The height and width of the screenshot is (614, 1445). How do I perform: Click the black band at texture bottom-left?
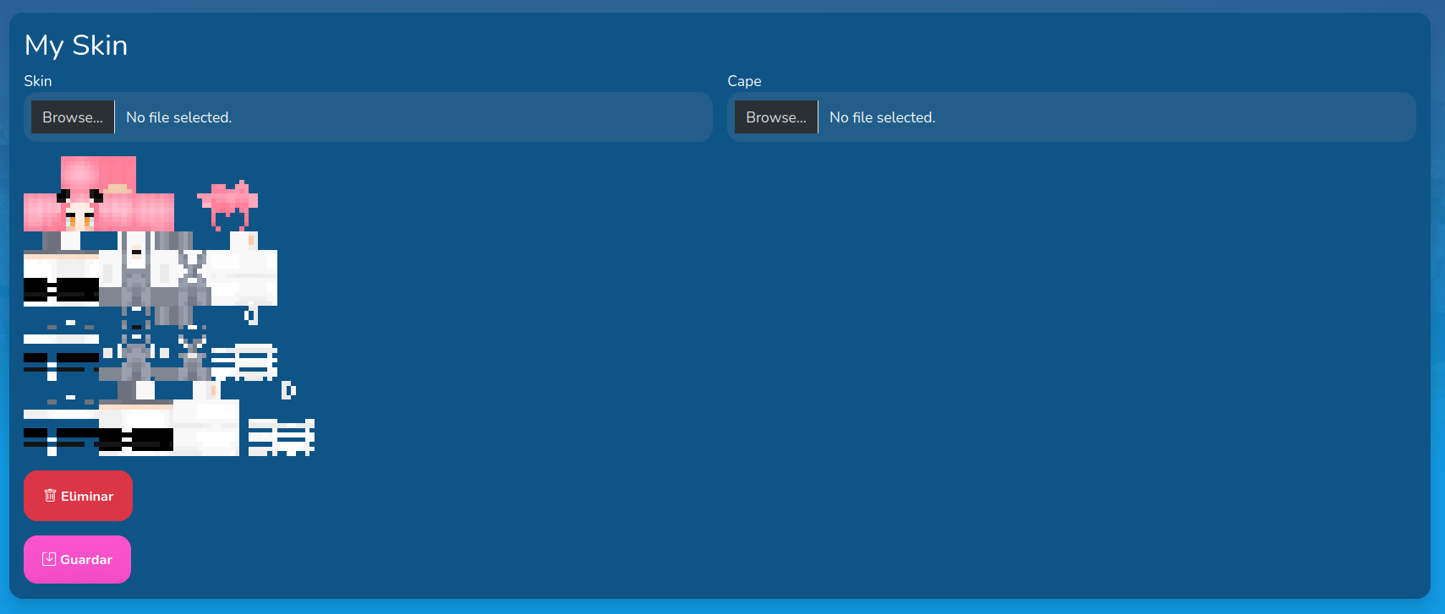tap(59, 436)
